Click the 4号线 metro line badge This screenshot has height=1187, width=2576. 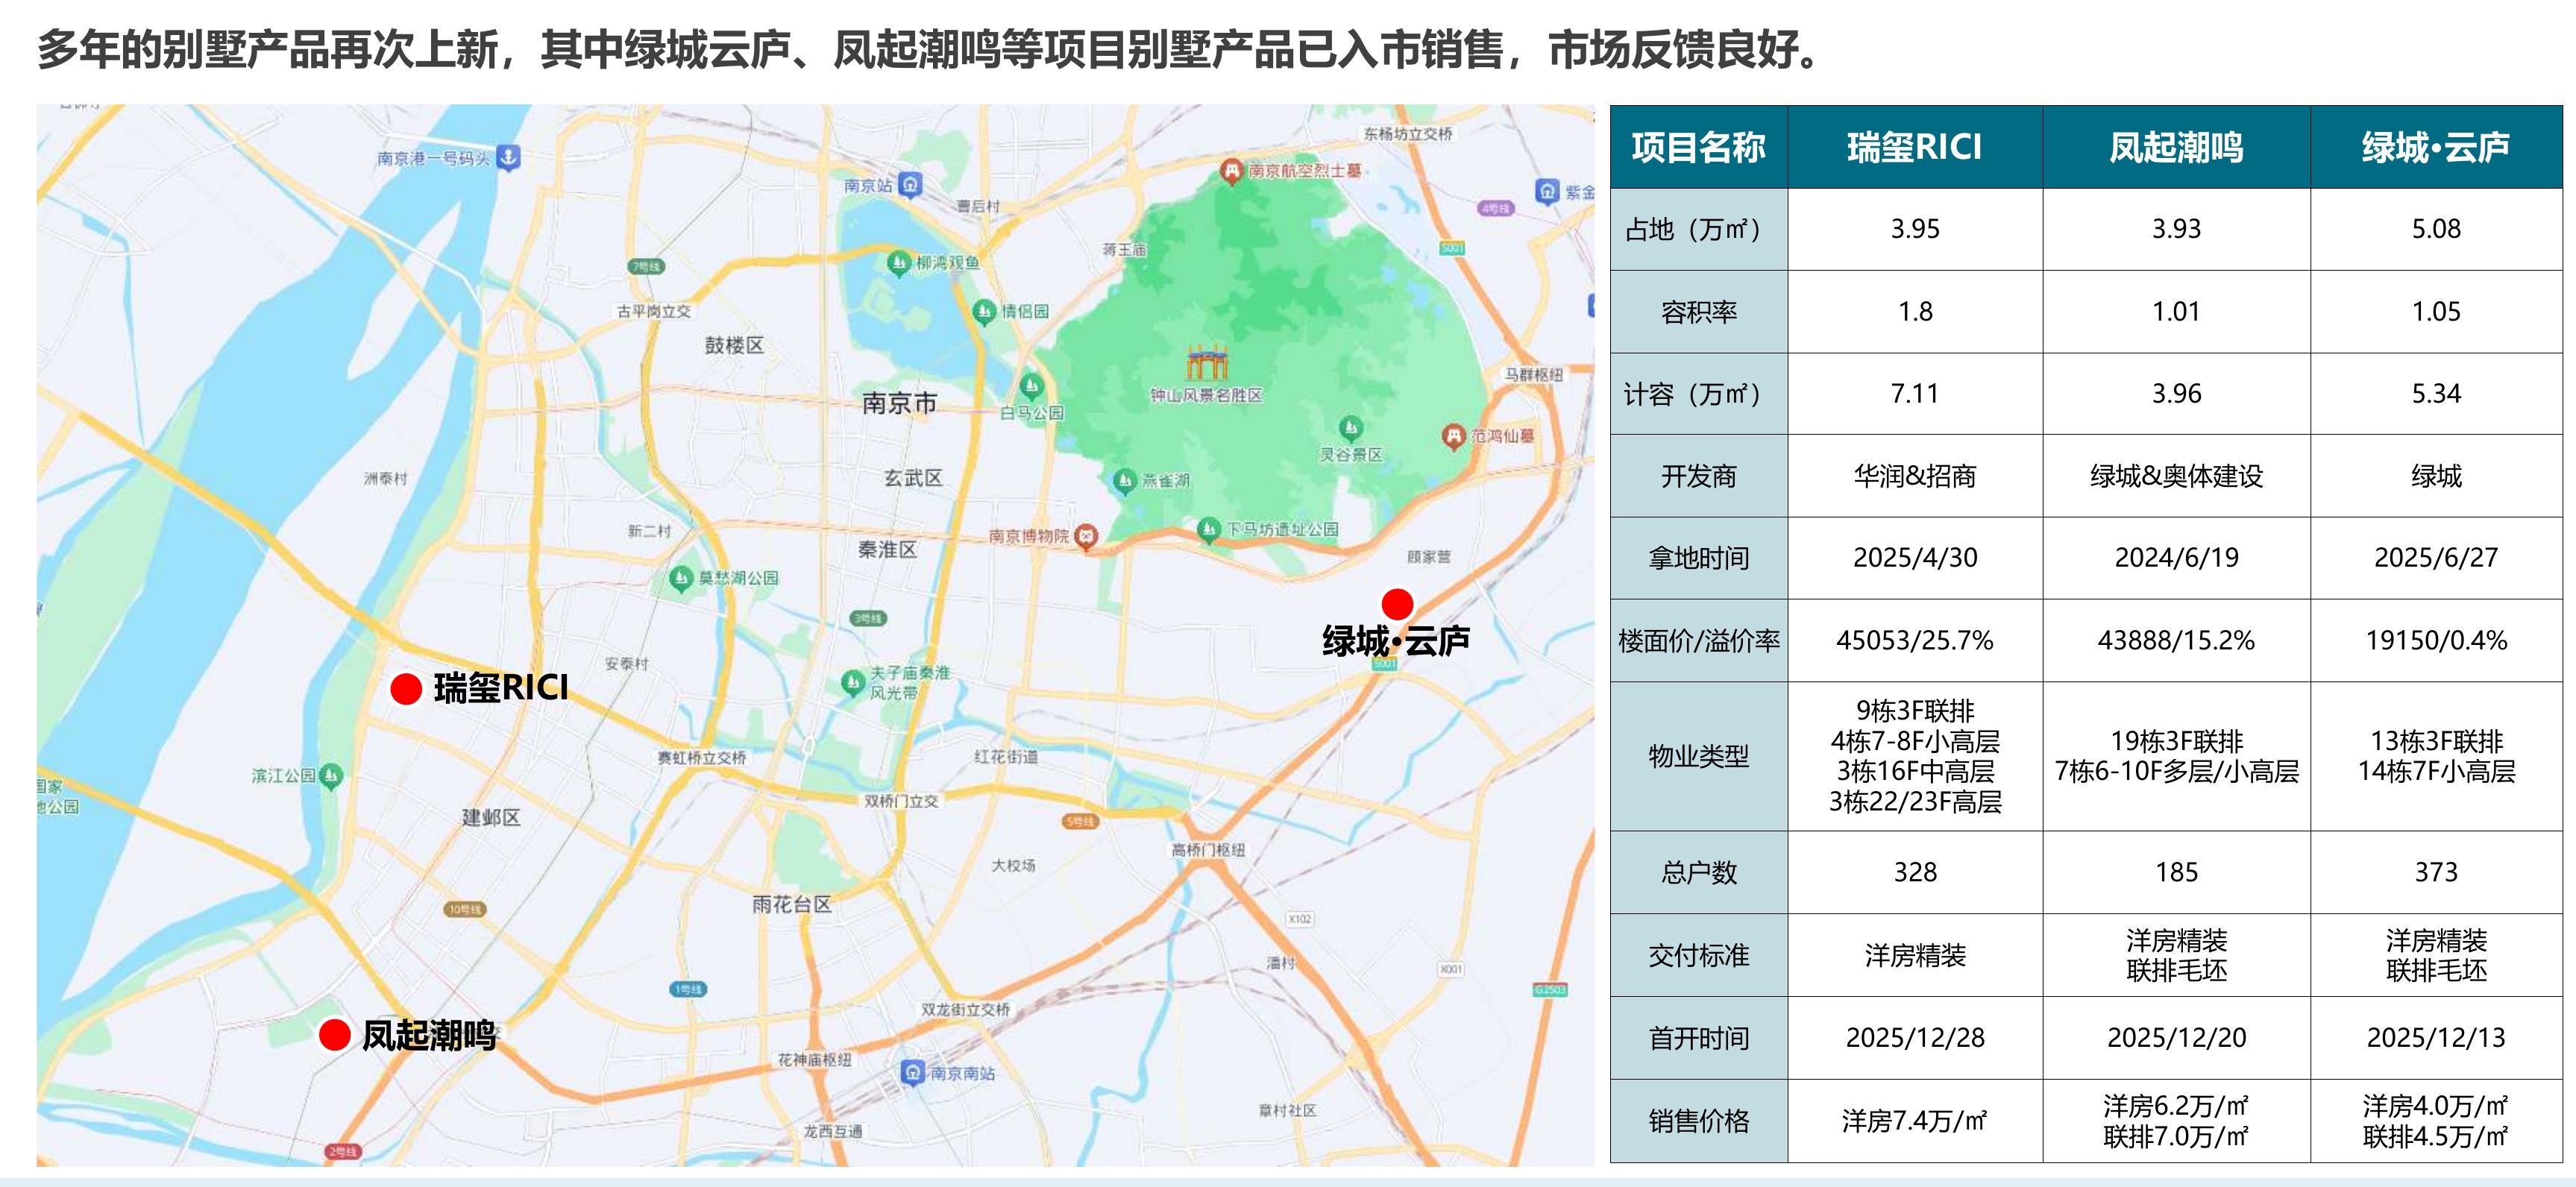pyautogui.click(x=1497, y=208)
